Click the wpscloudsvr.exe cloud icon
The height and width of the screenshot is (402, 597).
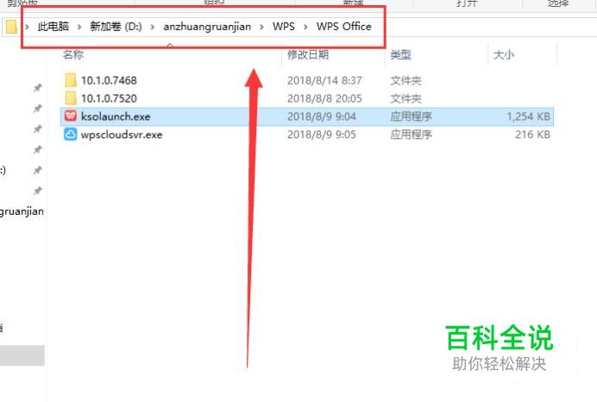(x=71, y=134)
